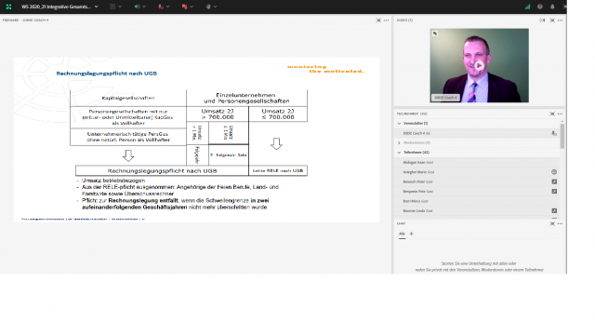This screenshot has width=595, height=335.
Task: Click status icon beside Benjamin's row
Action: 554,192
